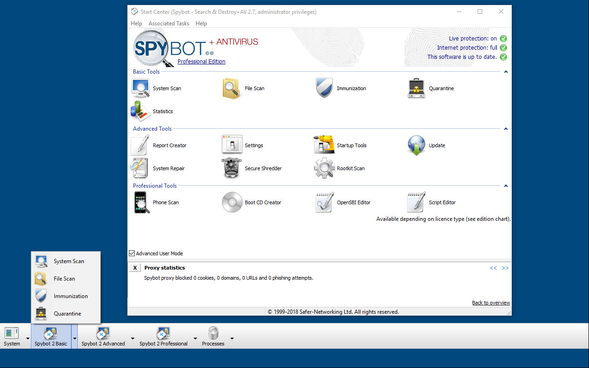Select File Scan in the popup menu

coord(66,278)
